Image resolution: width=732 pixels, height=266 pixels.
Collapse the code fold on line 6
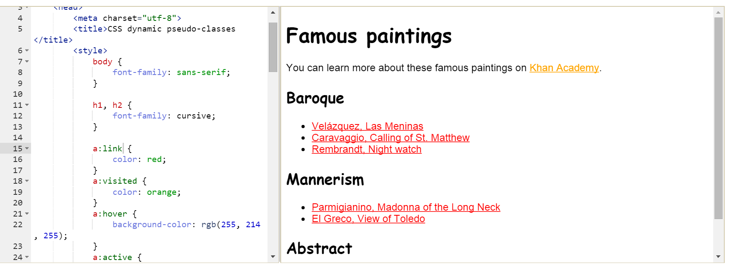coord(27,51)
